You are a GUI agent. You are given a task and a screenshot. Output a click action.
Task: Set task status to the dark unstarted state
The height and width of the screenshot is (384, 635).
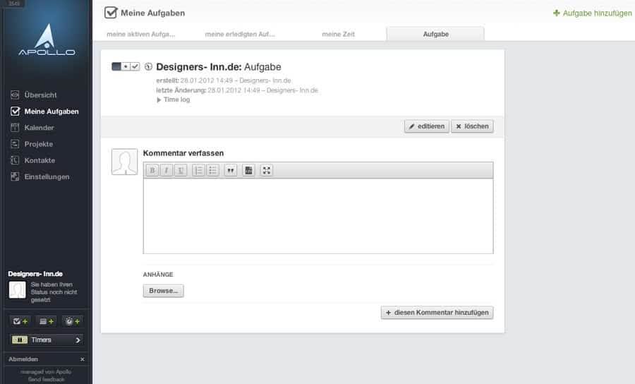116,66
